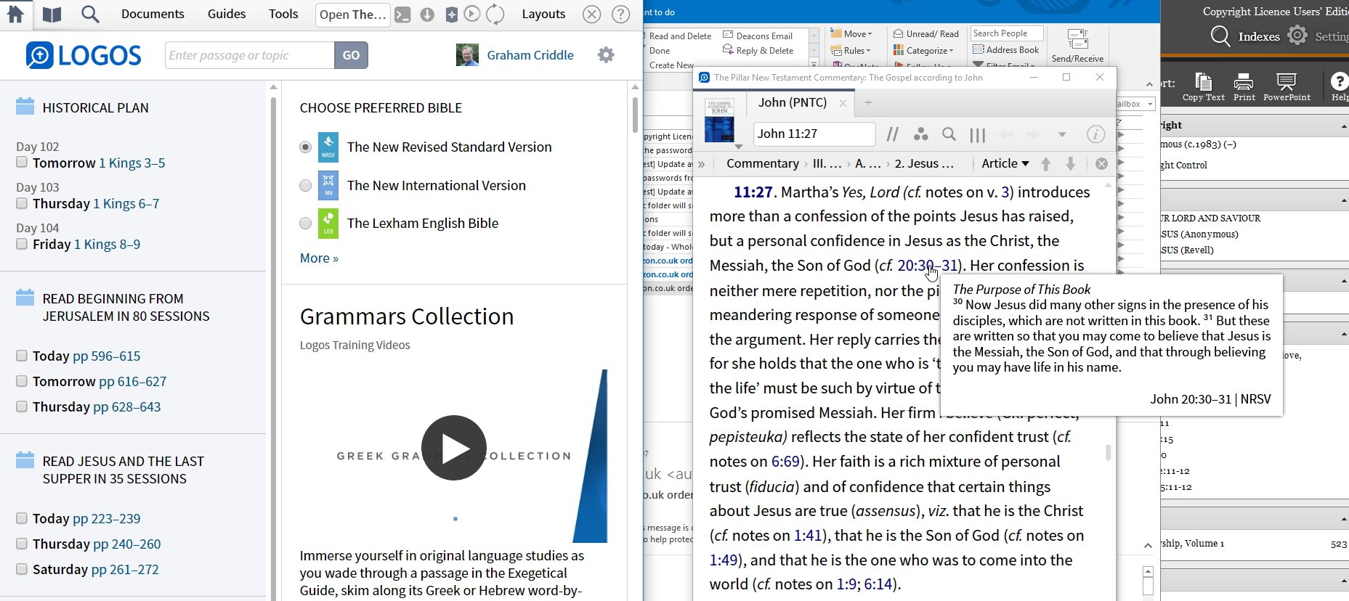Open Address Book in Outlook ribbon
This screenshot has height=601, width=1349.
pos(1005,50)
